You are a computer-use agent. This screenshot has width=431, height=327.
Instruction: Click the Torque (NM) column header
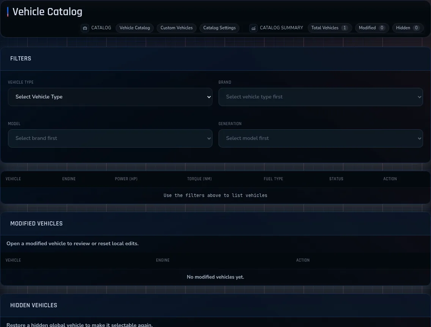[x=200, y=179]
